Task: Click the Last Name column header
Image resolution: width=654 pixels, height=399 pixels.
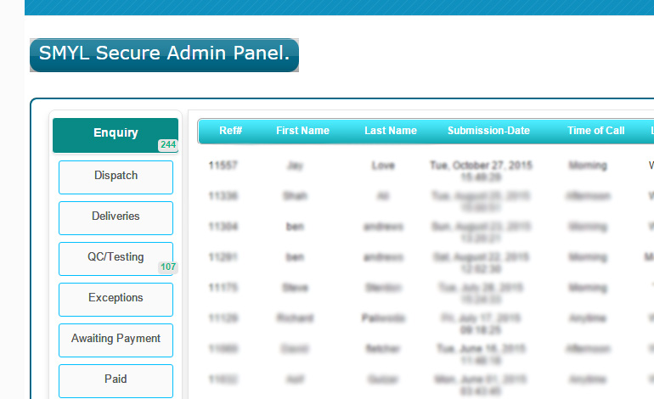Action: click(391, 131)
